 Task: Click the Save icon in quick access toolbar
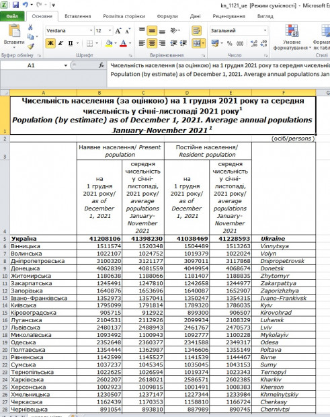15,5
